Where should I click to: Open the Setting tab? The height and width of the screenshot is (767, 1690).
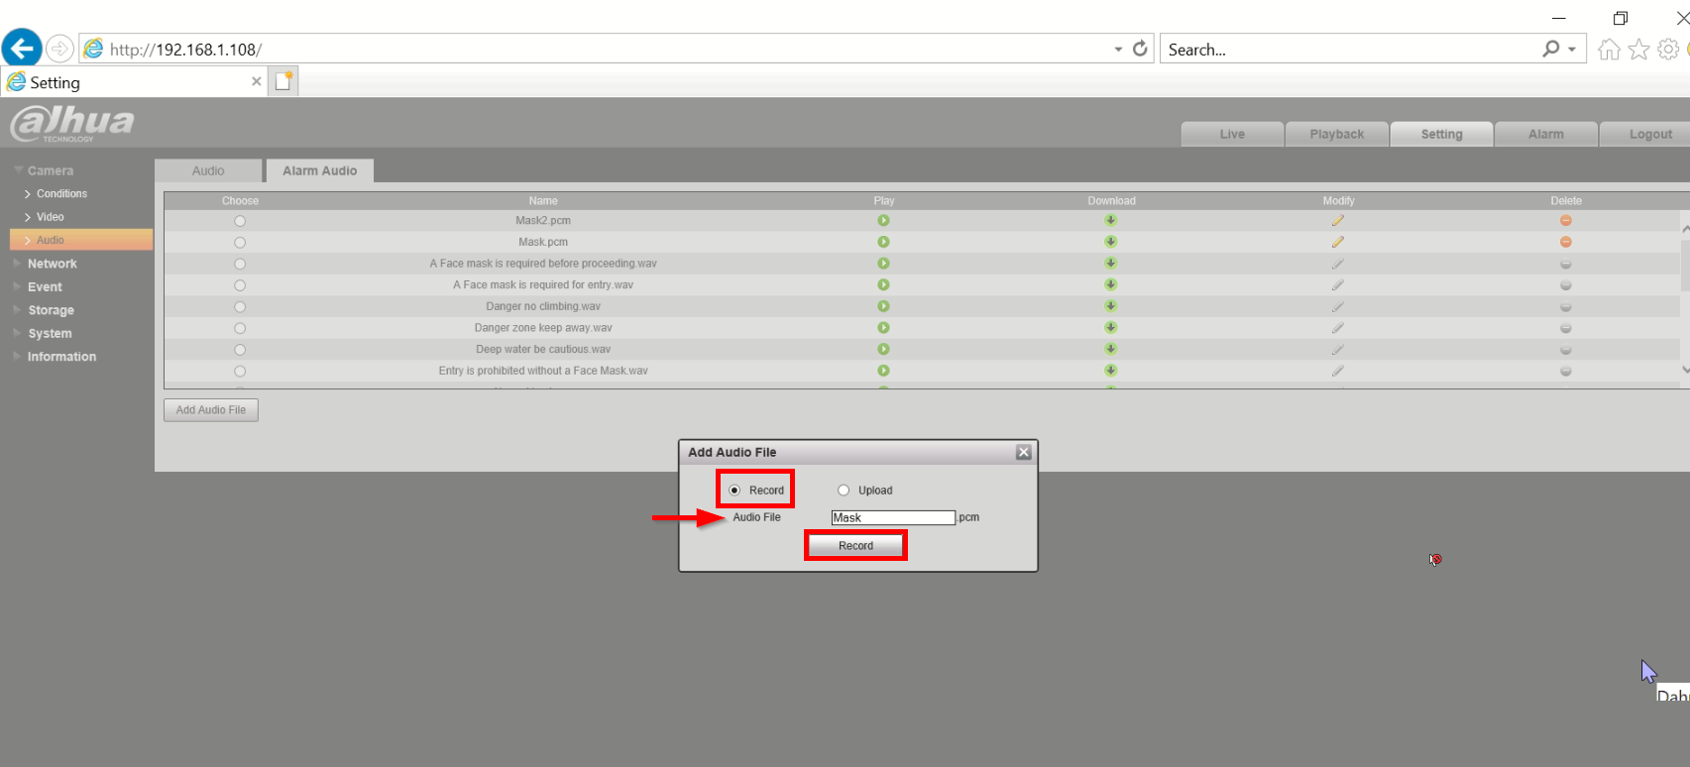1441,134
